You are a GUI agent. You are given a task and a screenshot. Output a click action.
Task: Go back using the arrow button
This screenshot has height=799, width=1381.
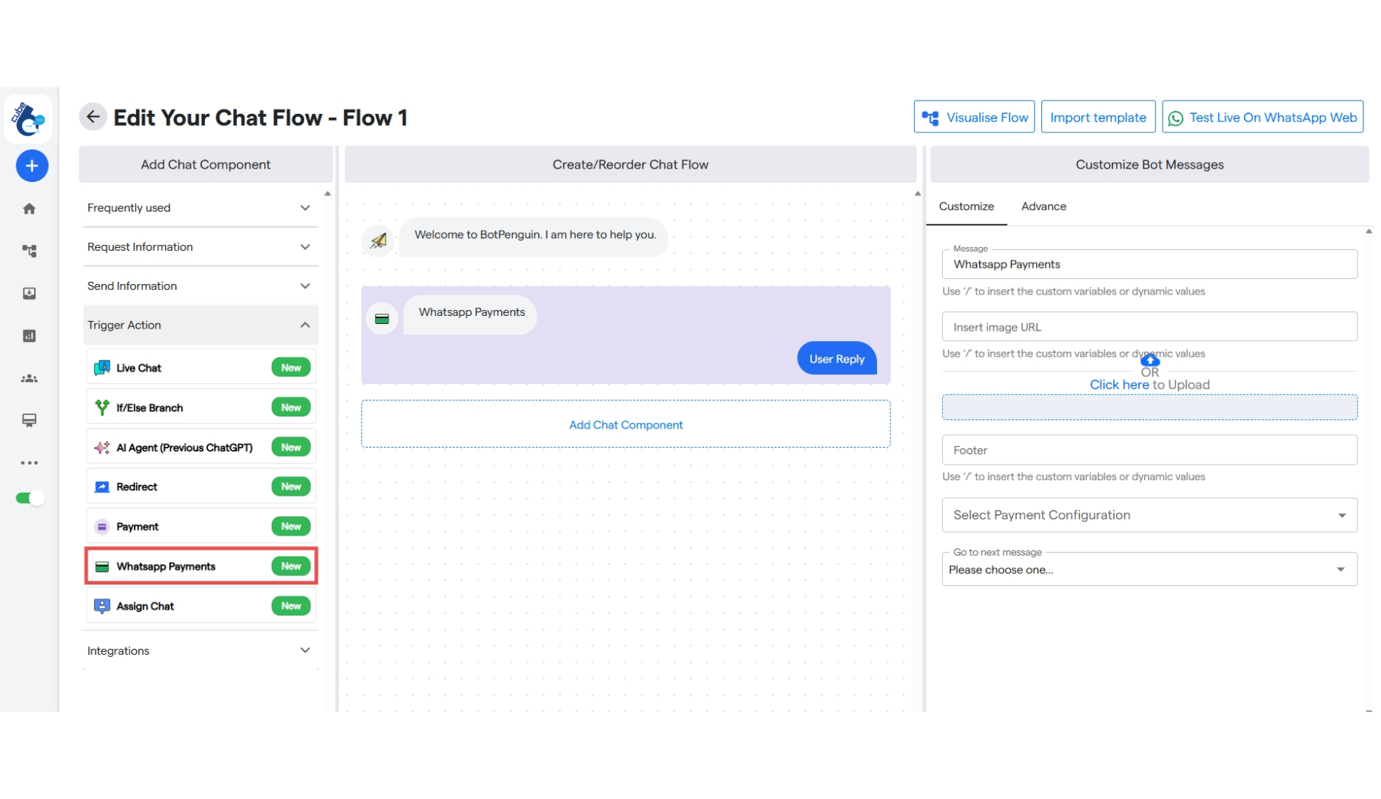[x=93, y=117]
